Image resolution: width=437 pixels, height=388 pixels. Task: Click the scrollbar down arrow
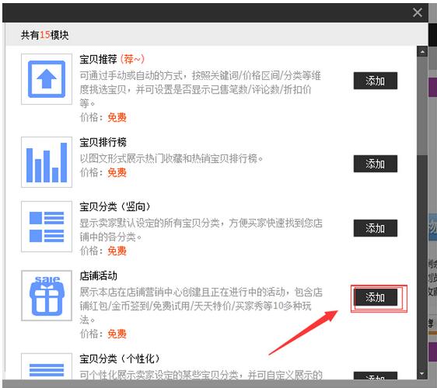click(422, 373)
